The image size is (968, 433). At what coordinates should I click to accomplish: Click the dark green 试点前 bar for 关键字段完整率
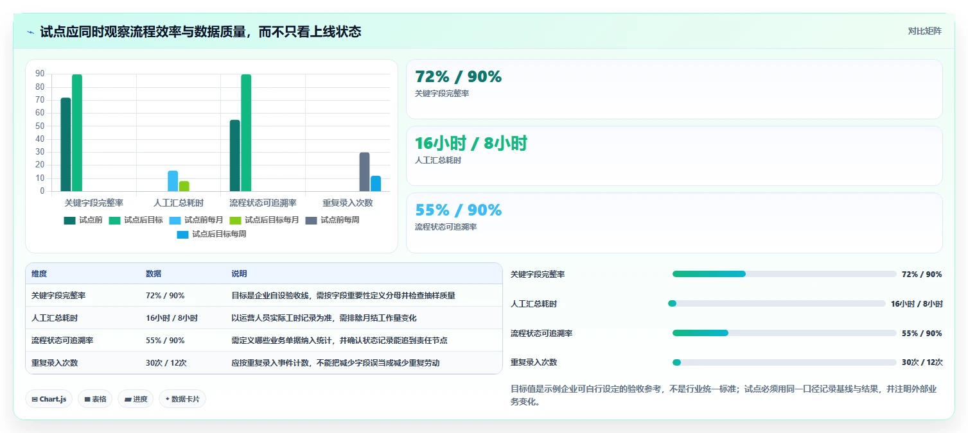[x=66, y=144]
